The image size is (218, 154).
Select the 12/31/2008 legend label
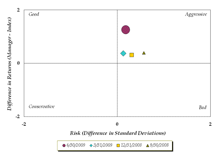[131, 145]
